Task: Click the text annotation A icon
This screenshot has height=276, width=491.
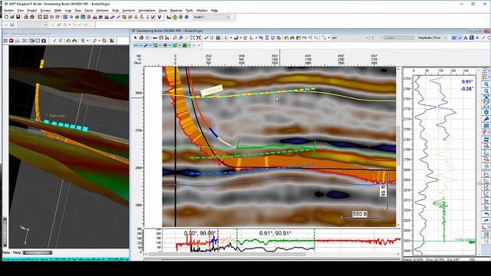Action: point(466,38)
